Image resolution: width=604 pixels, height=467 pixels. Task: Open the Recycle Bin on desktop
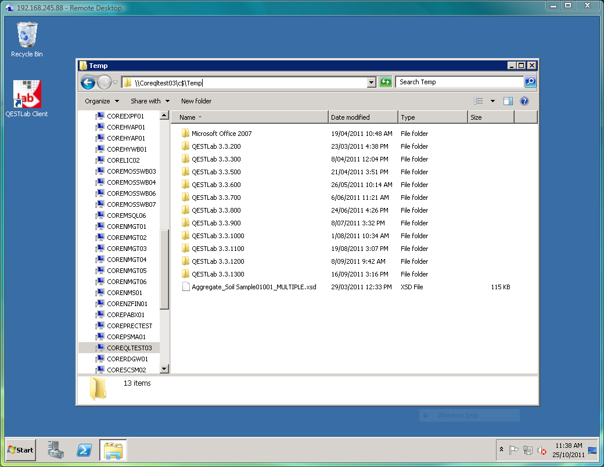(x=27, y=39)
